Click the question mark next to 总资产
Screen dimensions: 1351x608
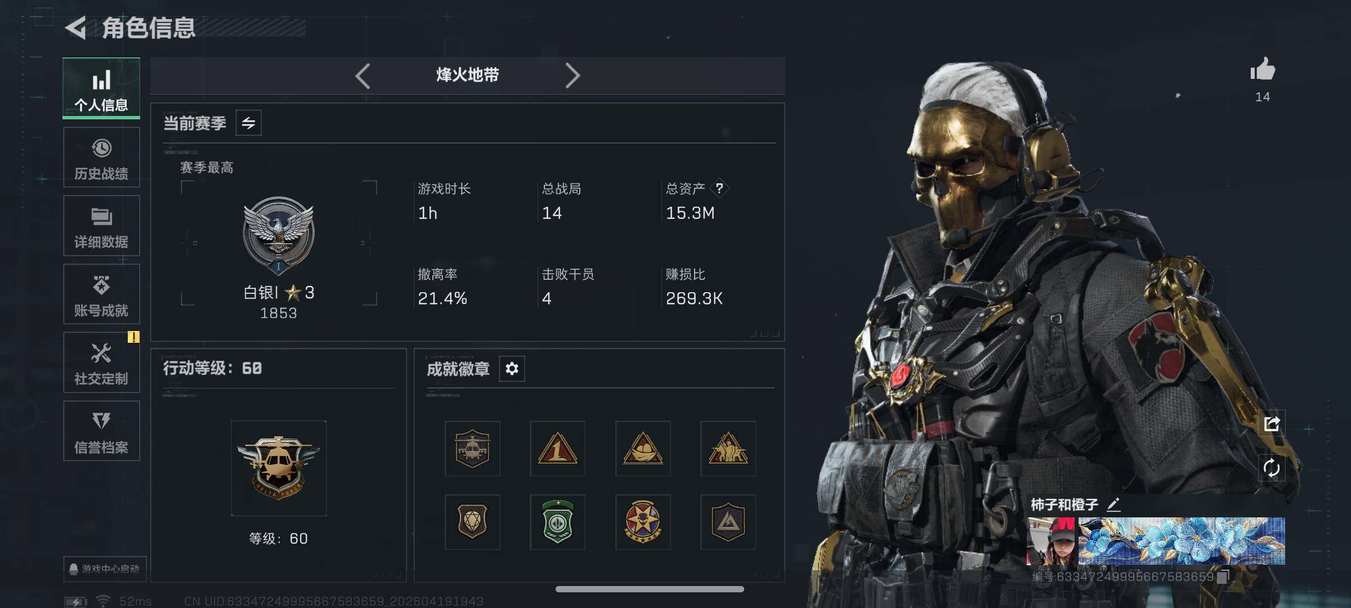tap(719, 188)
